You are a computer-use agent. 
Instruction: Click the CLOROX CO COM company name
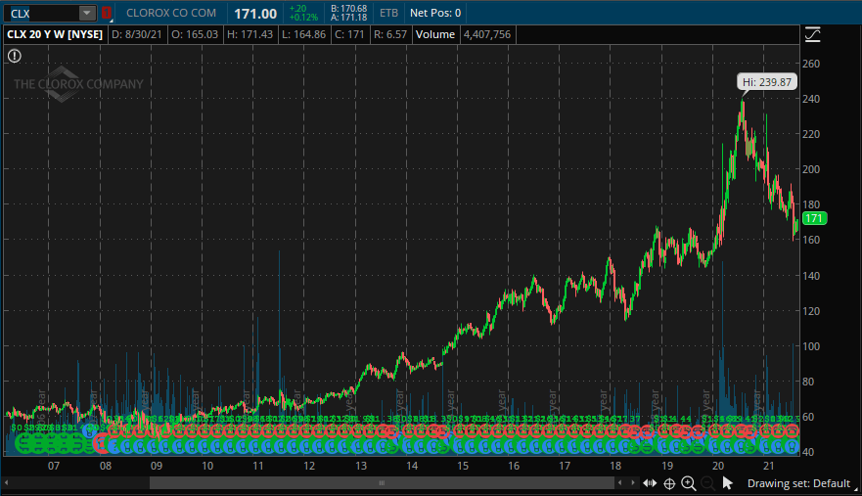[171, 13]
